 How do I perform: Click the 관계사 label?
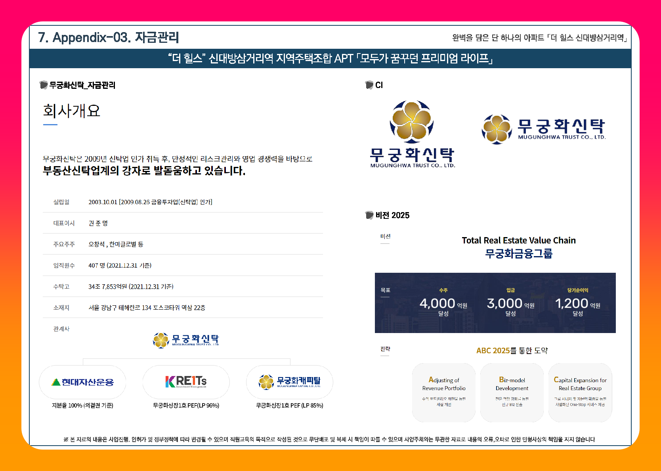pos(61,329)
